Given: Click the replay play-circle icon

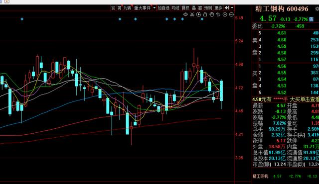Looking at the screenshot, I should point(198,14).
